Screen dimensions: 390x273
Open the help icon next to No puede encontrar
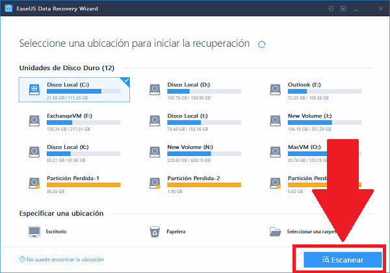(x=22, y=259)
